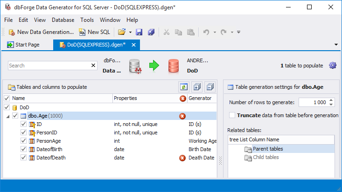Toggle the dbo.Age table checkbox
The width and height of the screenshot is (342, 192).
click(15, 116)
